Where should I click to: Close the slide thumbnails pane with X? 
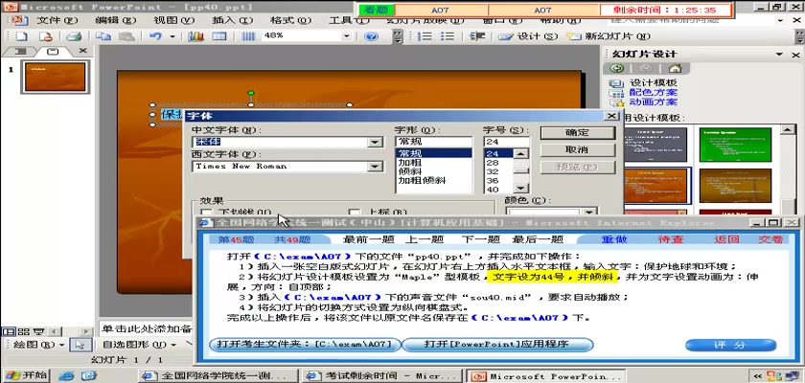82,51
